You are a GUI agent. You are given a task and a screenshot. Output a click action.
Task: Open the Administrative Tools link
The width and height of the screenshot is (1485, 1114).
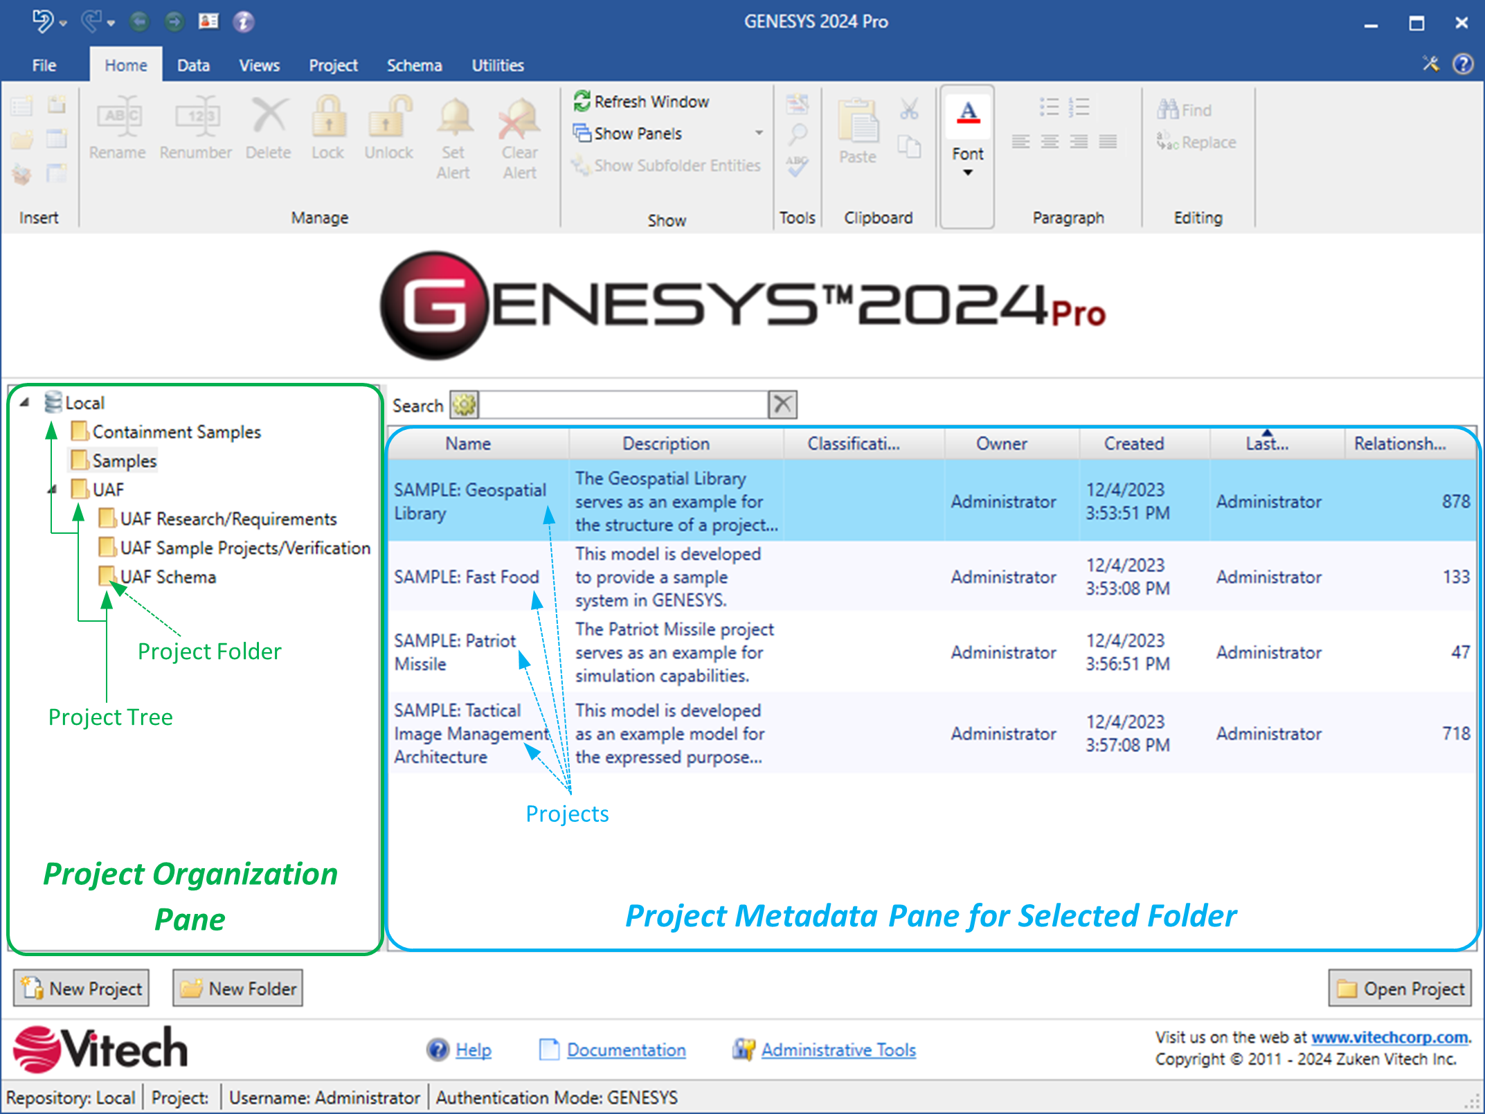point(838,1050)
